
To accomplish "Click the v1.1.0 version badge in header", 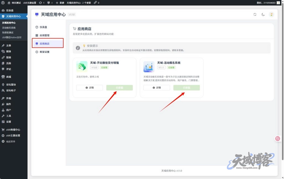I will click(72, 14).
